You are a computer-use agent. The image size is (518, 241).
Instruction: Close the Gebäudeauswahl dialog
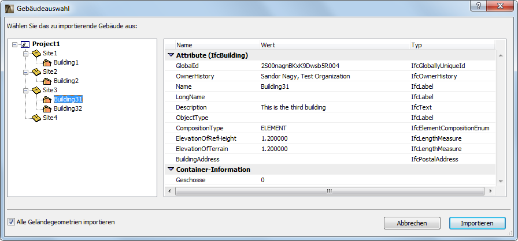501,6
